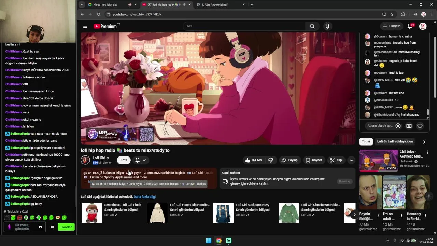Select Lofi Girl adlı yükleyiciden chip

[x=395, y=141]
